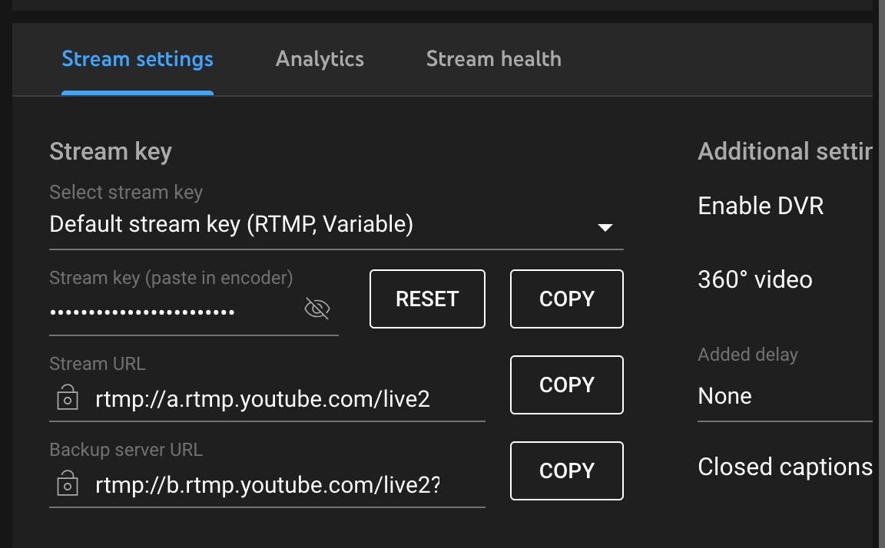885x548 pixels.
Task: Click the Additional settings heading
Action: pos(785,152)
